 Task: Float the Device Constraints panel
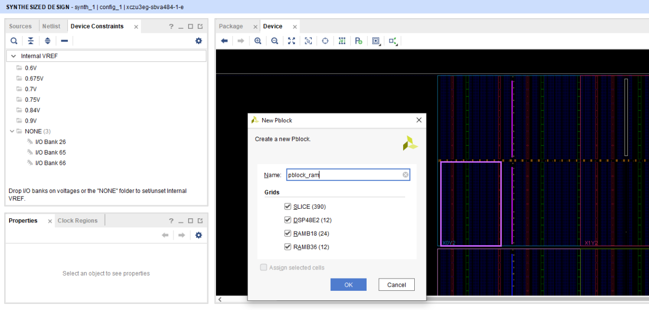coord(200,26)
